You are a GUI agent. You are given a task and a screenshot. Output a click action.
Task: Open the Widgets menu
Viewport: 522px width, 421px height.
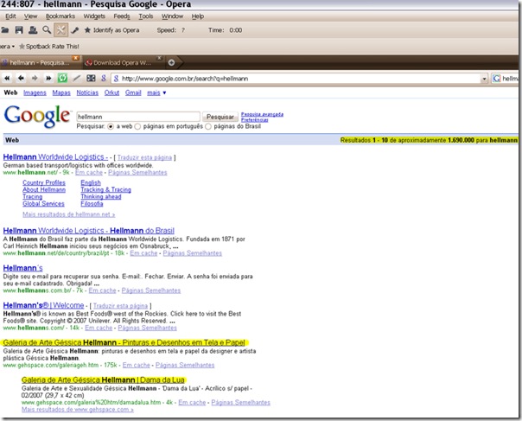click(94, 16)
